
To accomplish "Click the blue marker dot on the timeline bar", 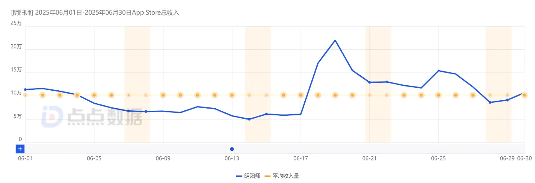I will pyautogui.click(x=232, y=149).
